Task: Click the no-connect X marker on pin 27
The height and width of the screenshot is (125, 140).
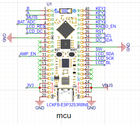Action: click(x=91, y=70)
